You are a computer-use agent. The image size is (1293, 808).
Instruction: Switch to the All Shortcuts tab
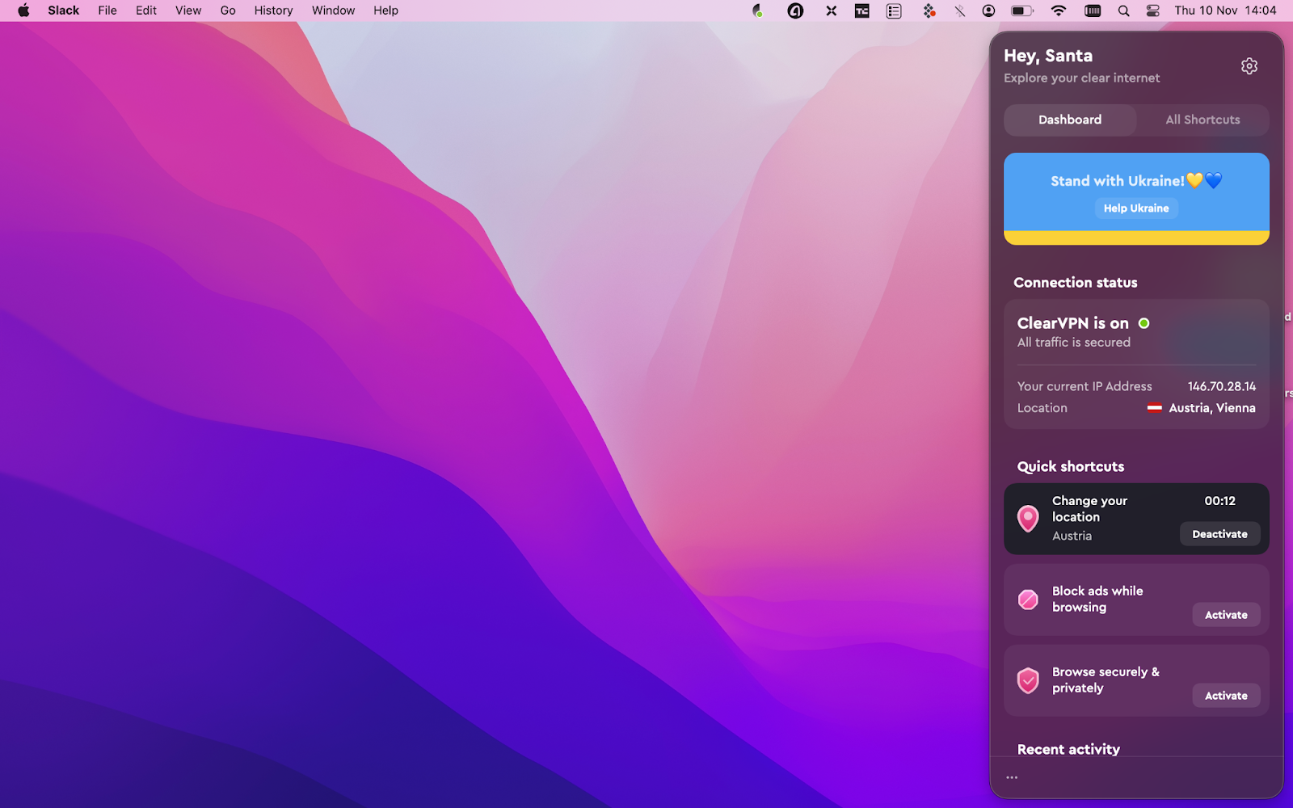tap(1202, 120)
